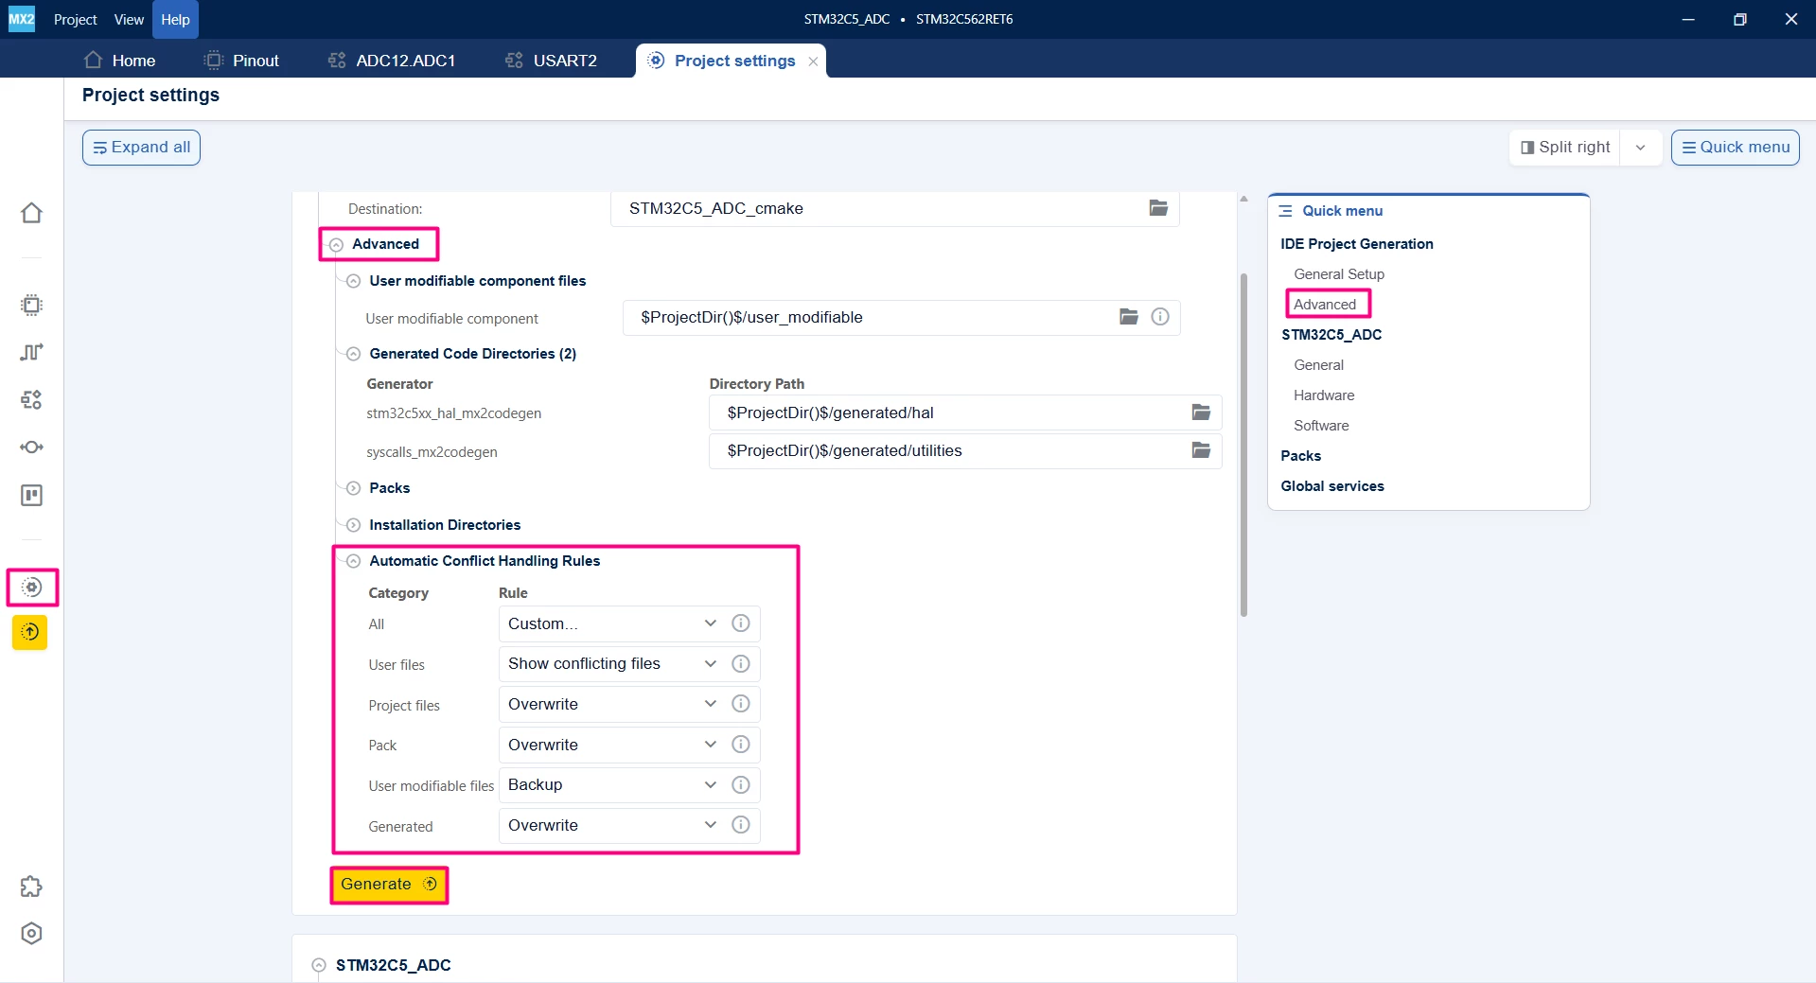
Task: Go to General Setup in Quick menu
Action: click(x=1339, y=274)
